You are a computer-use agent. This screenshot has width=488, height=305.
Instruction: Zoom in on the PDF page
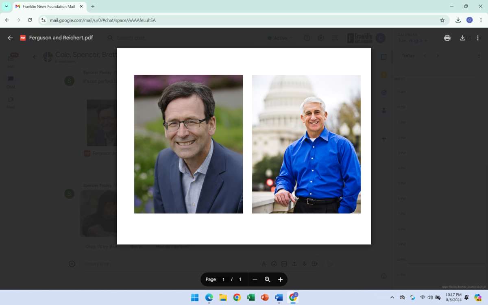click(x=280, y=279)
